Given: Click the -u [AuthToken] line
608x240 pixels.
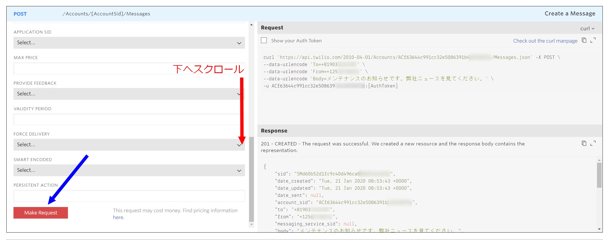Looking at the screenshot, I should click(331, 86).
